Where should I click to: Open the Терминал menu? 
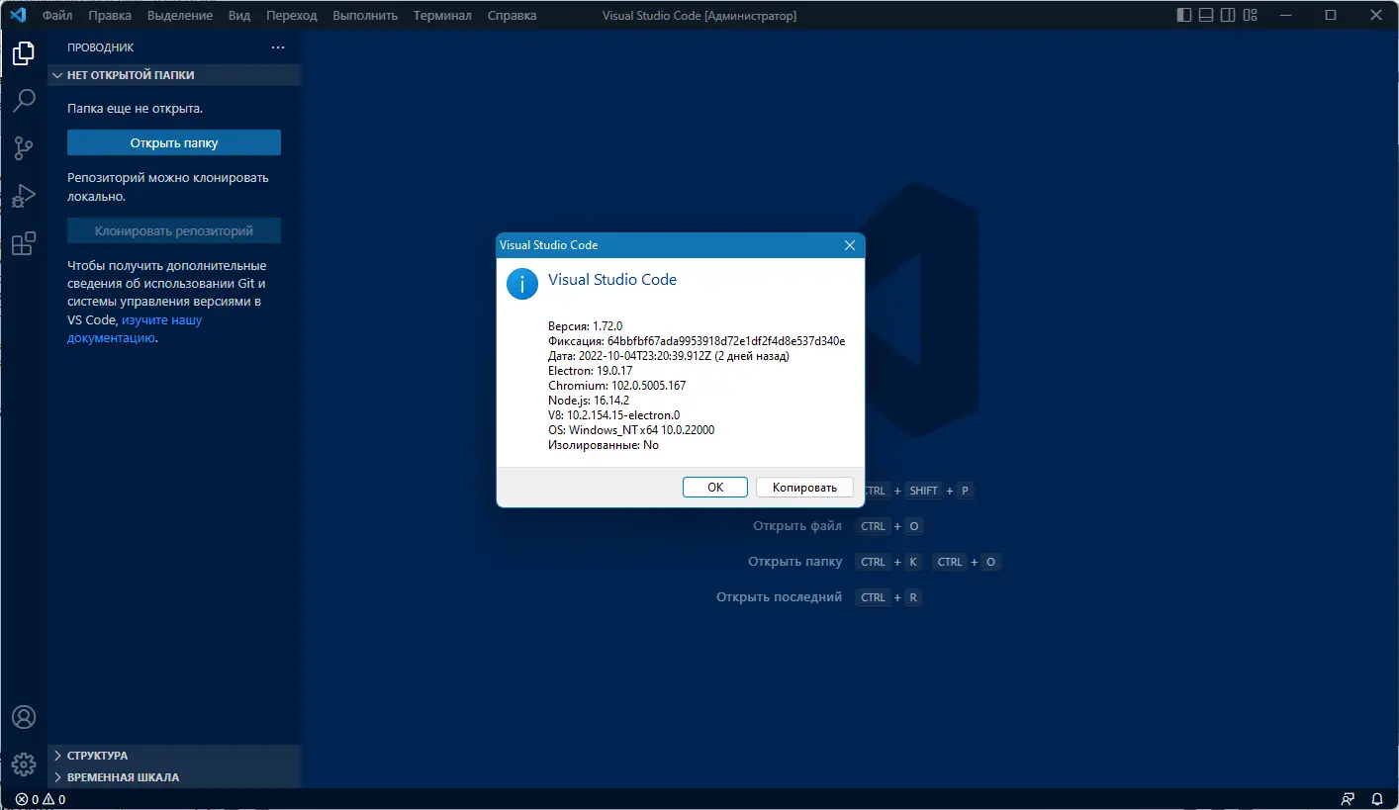pos(441,15)
